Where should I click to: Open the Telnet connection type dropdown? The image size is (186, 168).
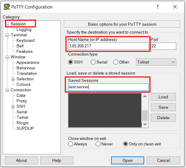point(156,62)
